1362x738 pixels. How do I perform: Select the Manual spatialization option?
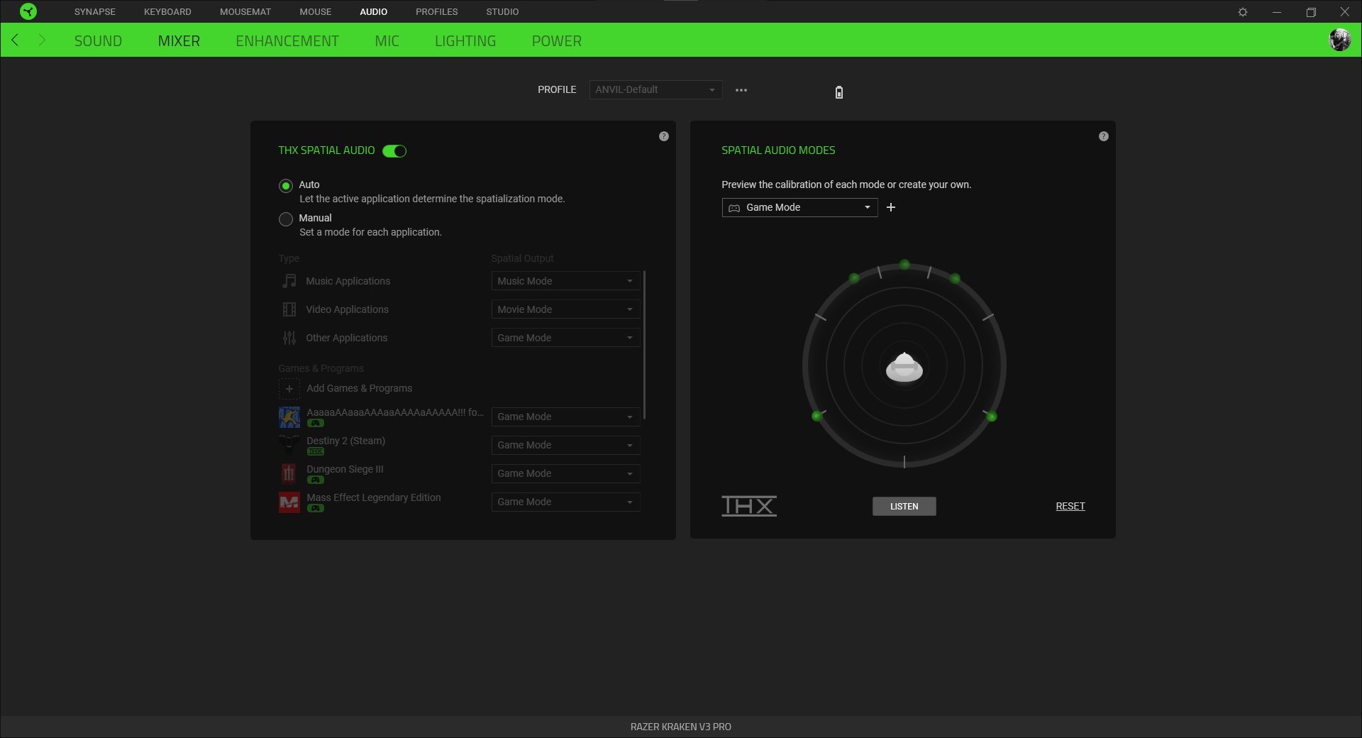point(285,219)
